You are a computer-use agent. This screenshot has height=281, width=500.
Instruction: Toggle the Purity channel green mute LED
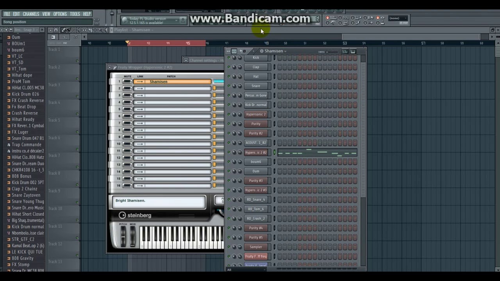pyautogui.click(x=229, y=124)
